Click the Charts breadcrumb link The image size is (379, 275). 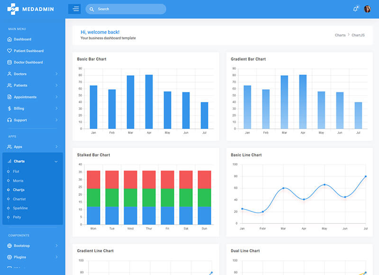pyautogui.click(x=340, y=35)
